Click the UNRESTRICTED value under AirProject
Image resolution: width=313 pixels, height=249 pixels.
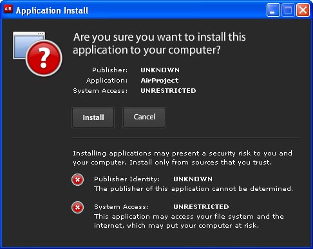[x=168, y=90]
